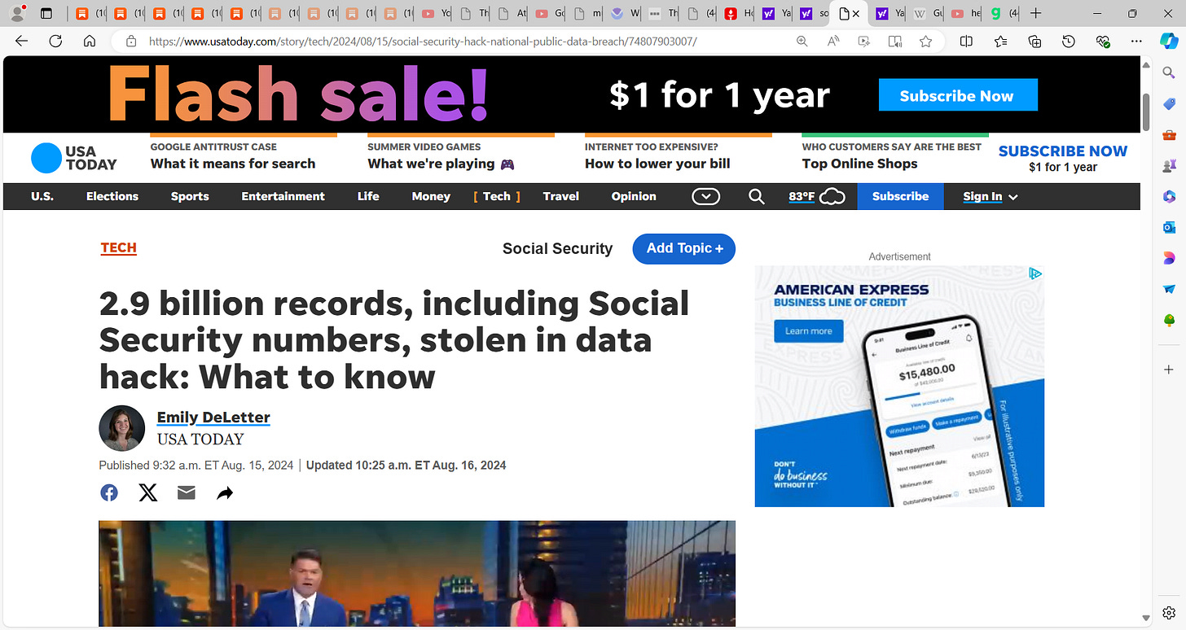Screen dimensions: 1186x630
Task: Open the USA TODAY logo homepage
Action: (74, 158)
